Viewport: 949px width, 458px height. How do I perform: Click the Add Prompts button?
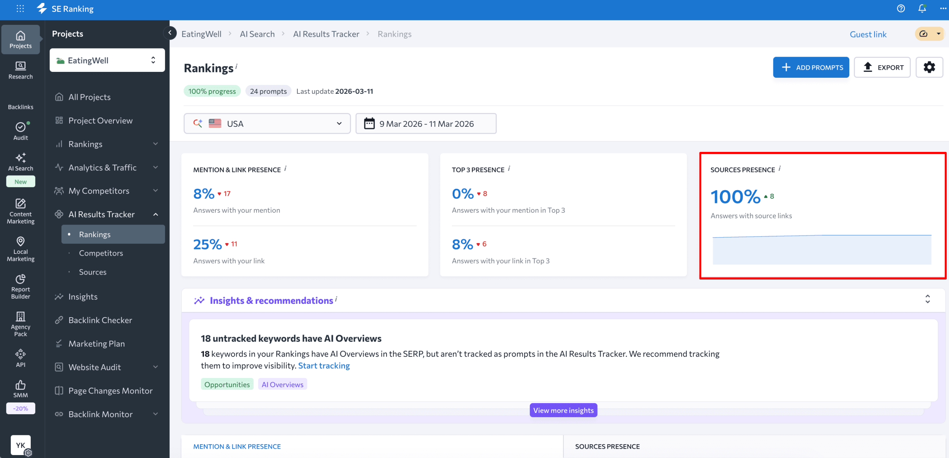point(811,67)
